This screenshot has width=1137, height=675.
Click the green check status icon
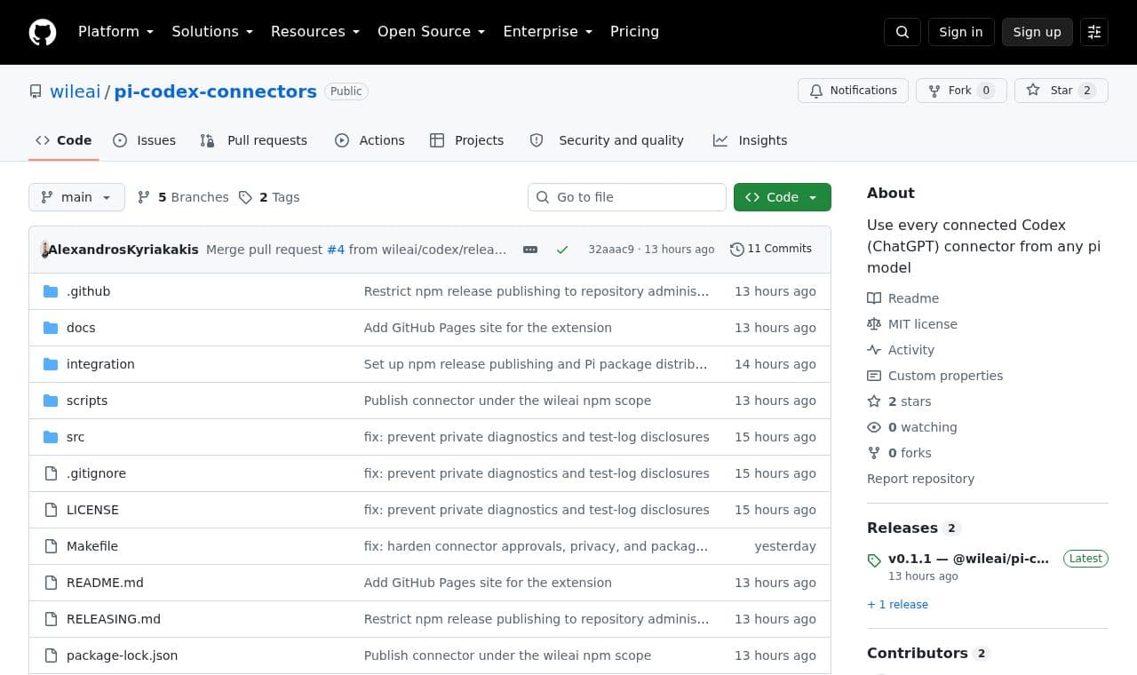point(562,250)
